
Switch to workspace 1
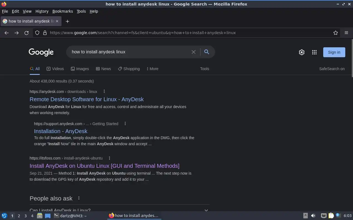tap(12, 216)
